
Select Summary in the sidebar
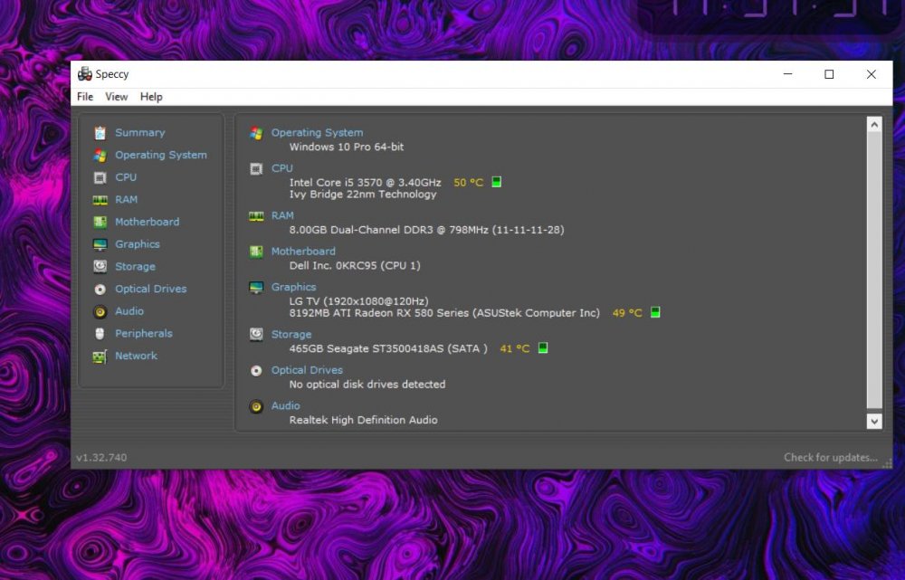point(139,133)
